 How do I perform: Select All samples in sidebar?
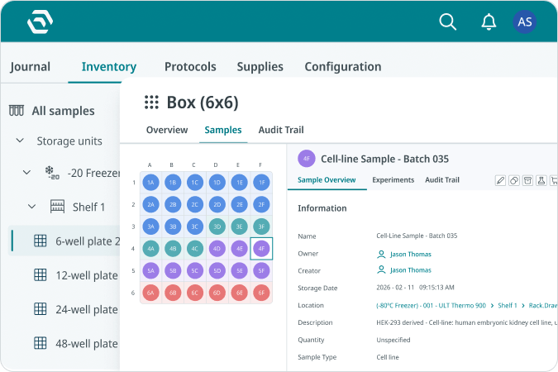[64, 111]
